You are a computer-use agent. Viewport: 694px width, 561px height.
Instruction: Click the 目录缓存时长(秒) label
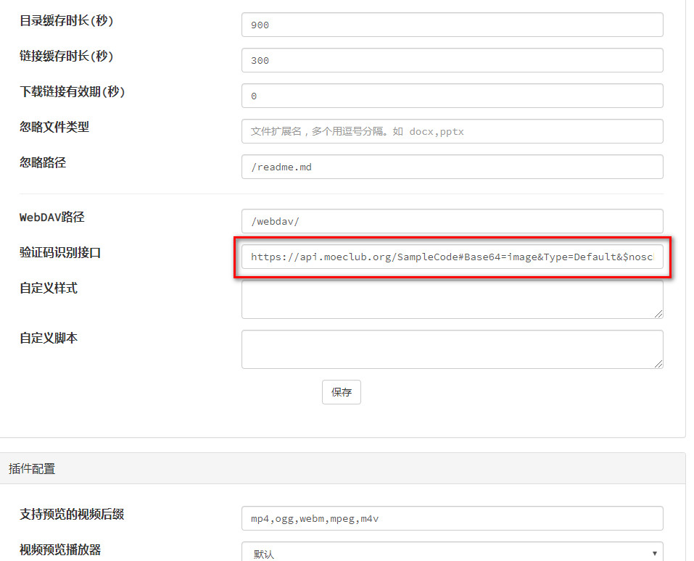pos(67,21)
